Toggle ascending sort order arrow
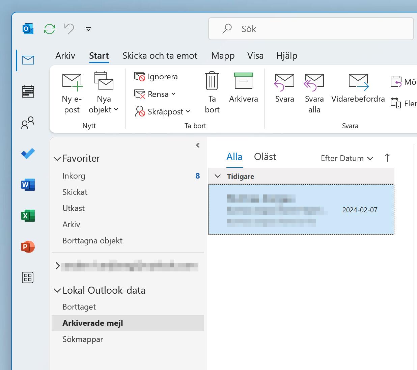417x370 pixels. pos(387,158)
